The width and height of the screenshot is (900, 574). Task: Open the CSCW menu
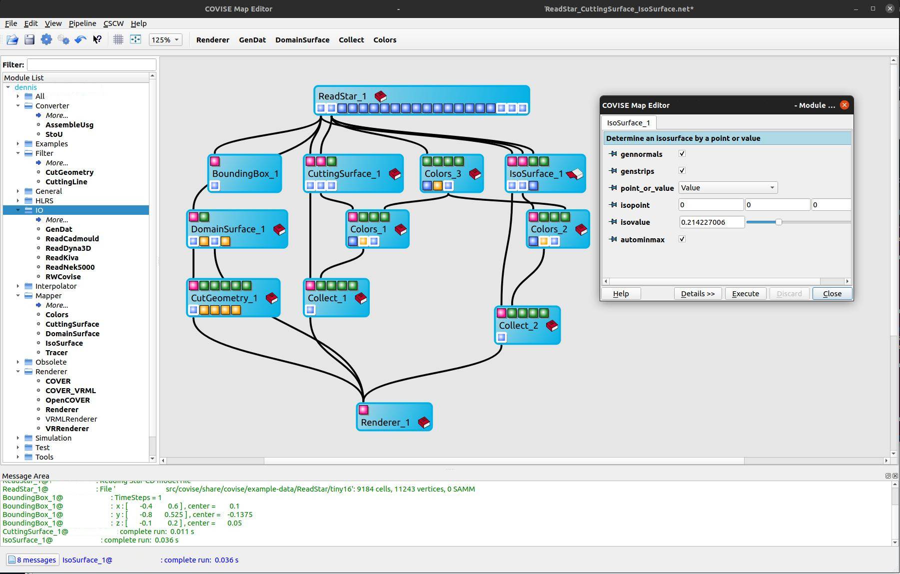(113, 23)
